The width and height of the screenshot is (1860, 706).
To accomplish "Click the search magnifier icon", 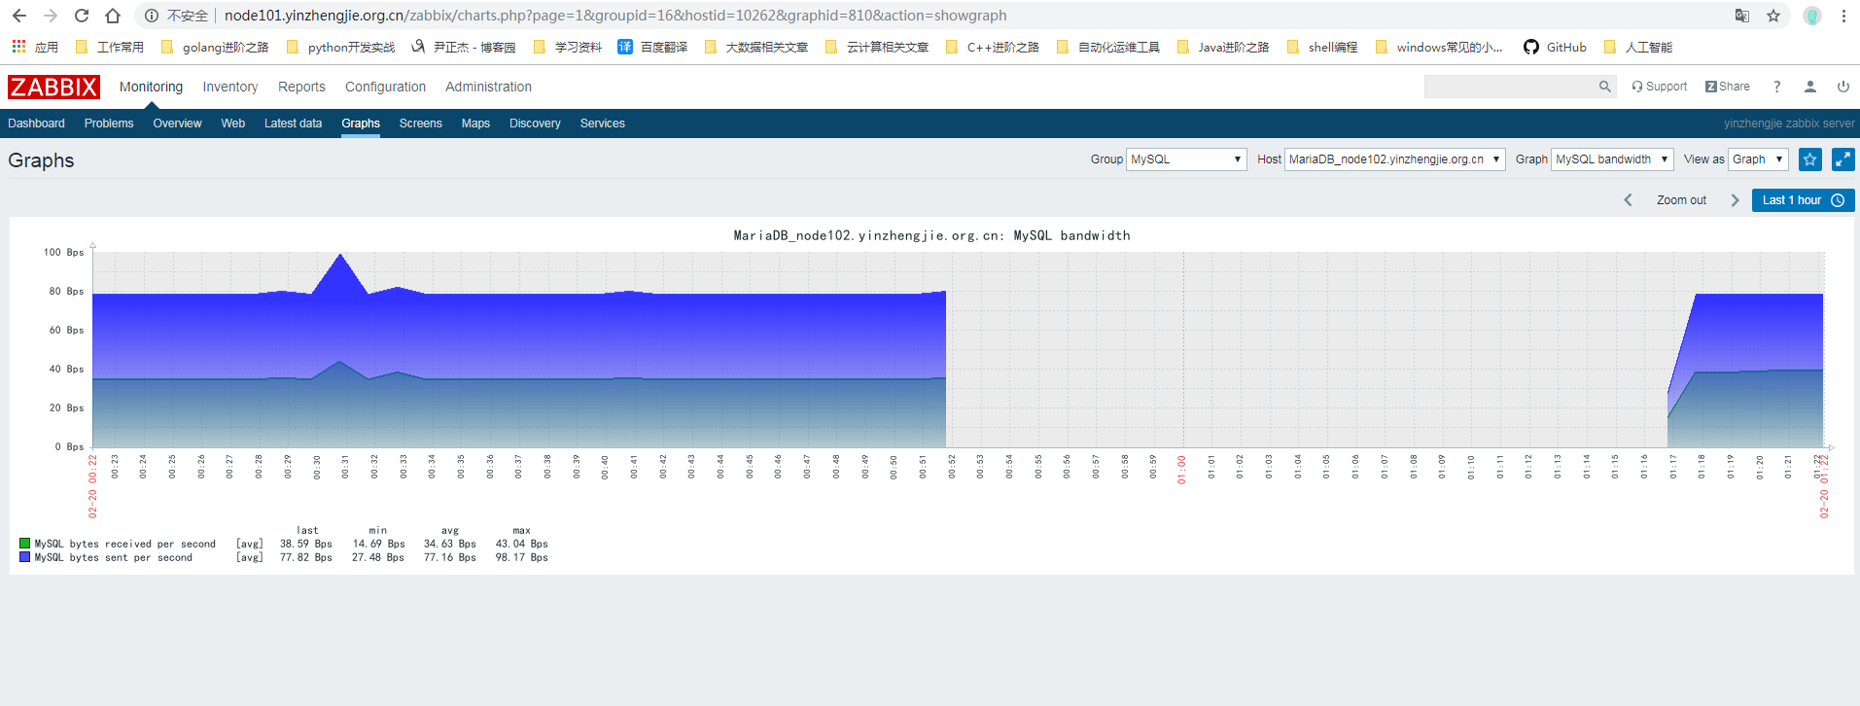I will click(x=1604, y=87).
